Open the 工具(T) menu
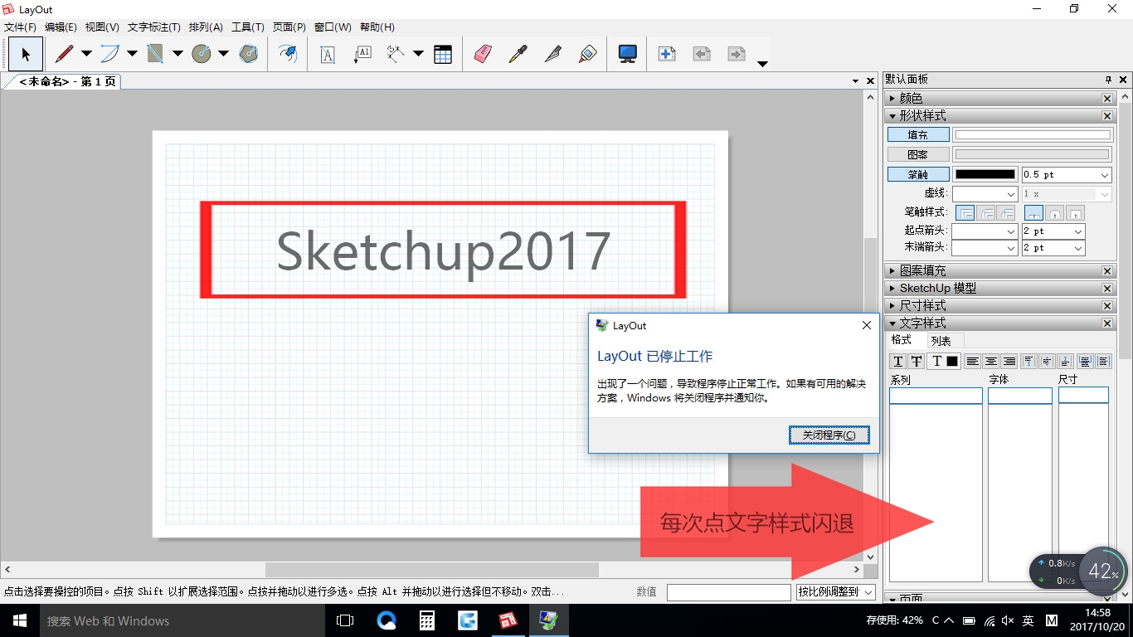Screen dimensions: 1133x637 point(248,27)
